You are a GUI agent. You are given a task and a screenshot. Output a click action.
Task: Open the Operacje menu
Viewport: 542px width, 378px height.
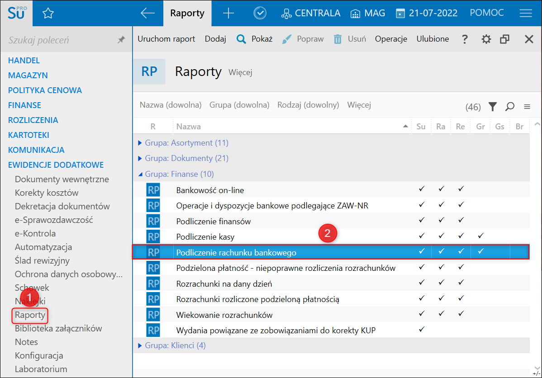[x=391, y=39]
